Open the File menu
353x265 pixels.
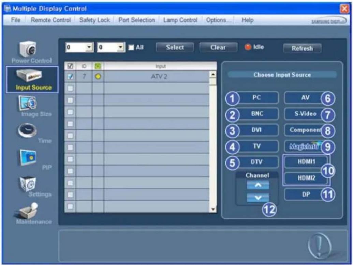click(16, 20)
